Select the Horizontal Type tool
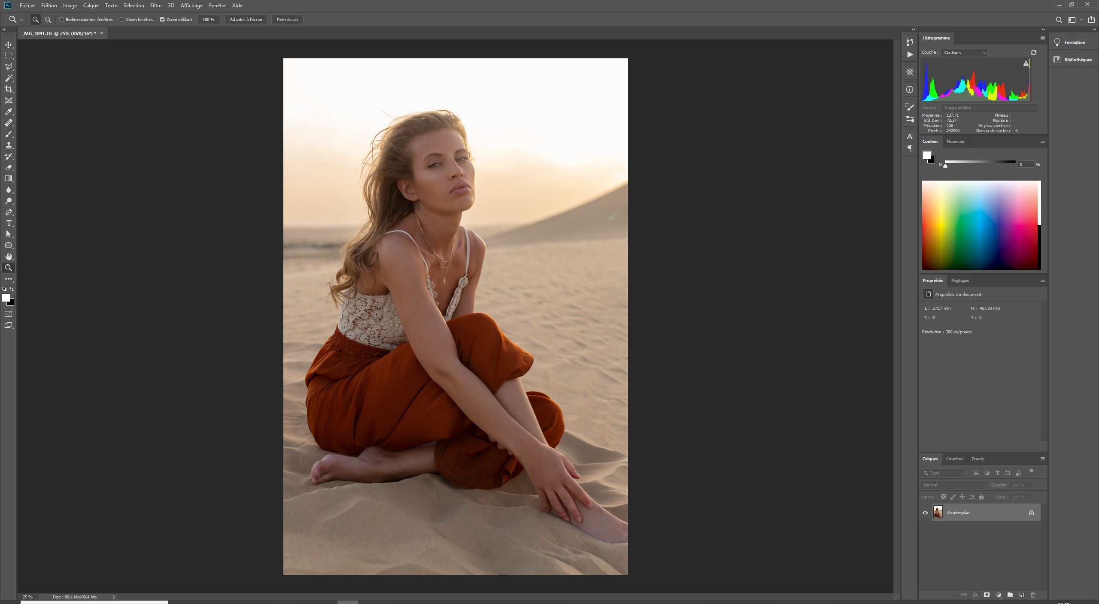This screenshot has width=1099, height=604. click(9, 223)
